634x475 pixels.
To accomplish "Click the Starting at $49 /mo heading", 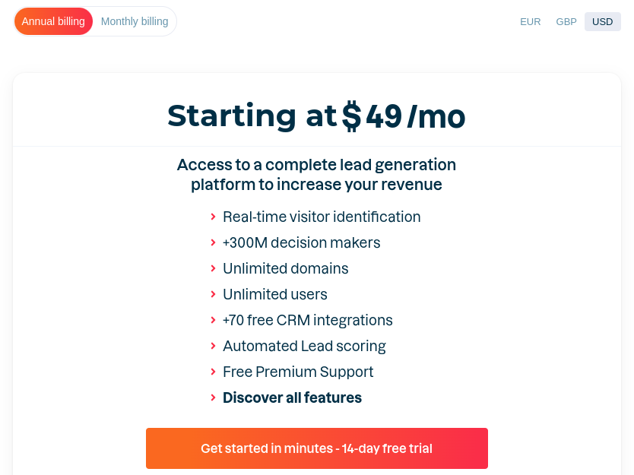I will point(316,116).
